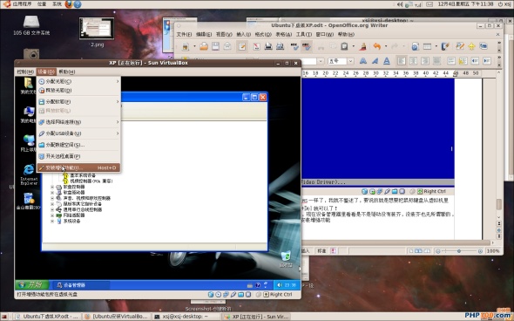Click Writer Undo arrow icon
This screenshot has height=321, width=514.
pyautogui.click(x=377, y=46)
